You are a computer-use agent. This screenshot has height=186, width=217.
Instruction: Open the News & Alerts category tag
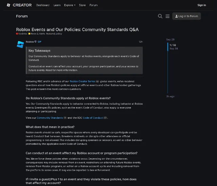pos(37,34)
